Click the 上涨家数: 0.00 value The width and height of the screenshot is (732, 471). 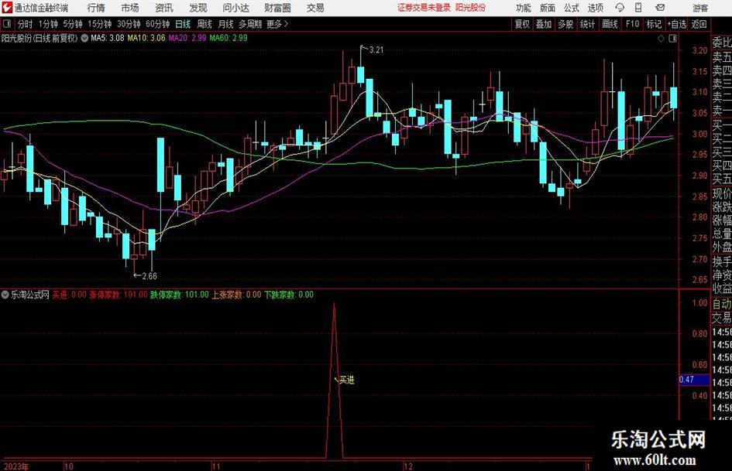236,295
